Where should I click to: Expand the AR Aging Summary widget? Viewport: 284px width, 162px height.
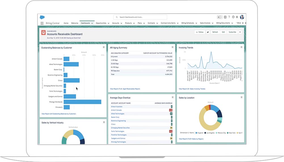pos(172,47)
